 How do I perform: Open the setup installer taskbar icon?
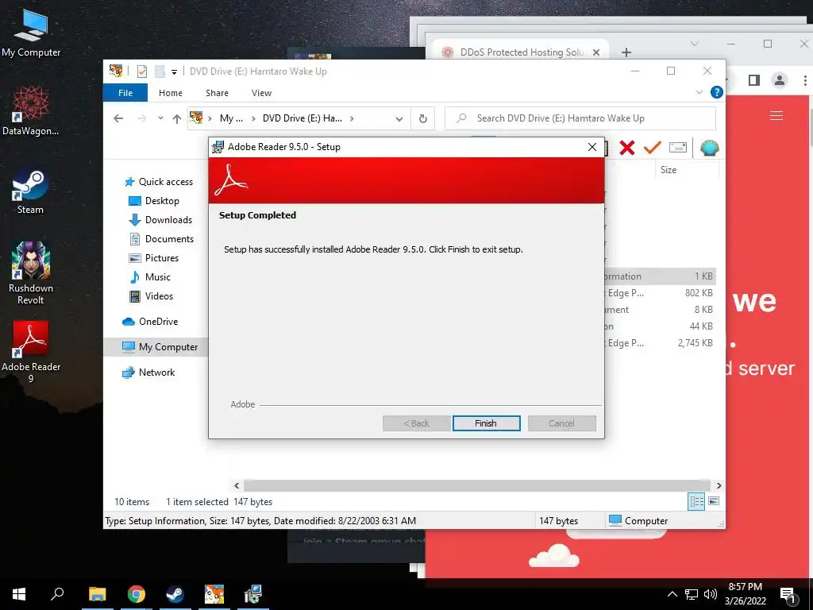[x=253, y=594]
